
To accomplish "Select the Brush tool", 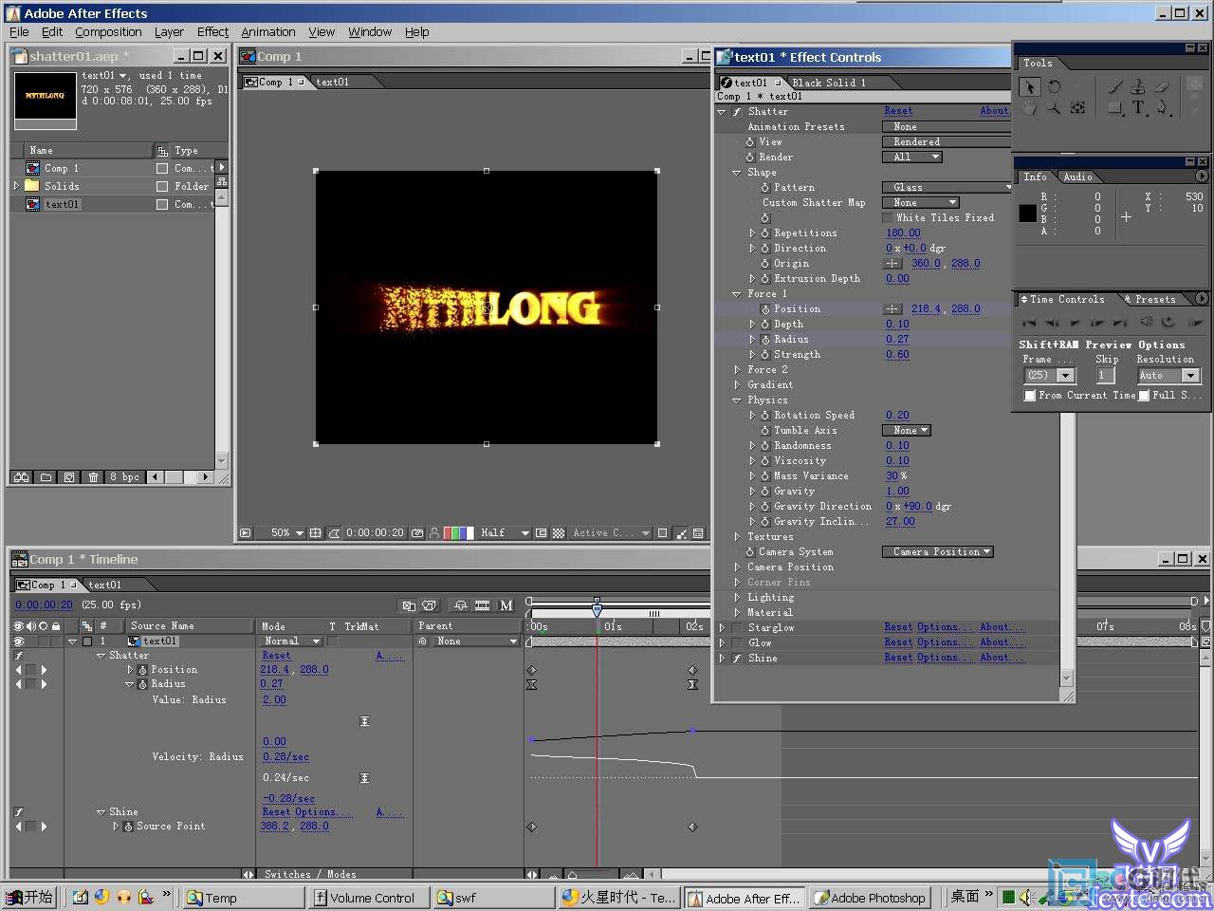I will (x=1115, y=87).
